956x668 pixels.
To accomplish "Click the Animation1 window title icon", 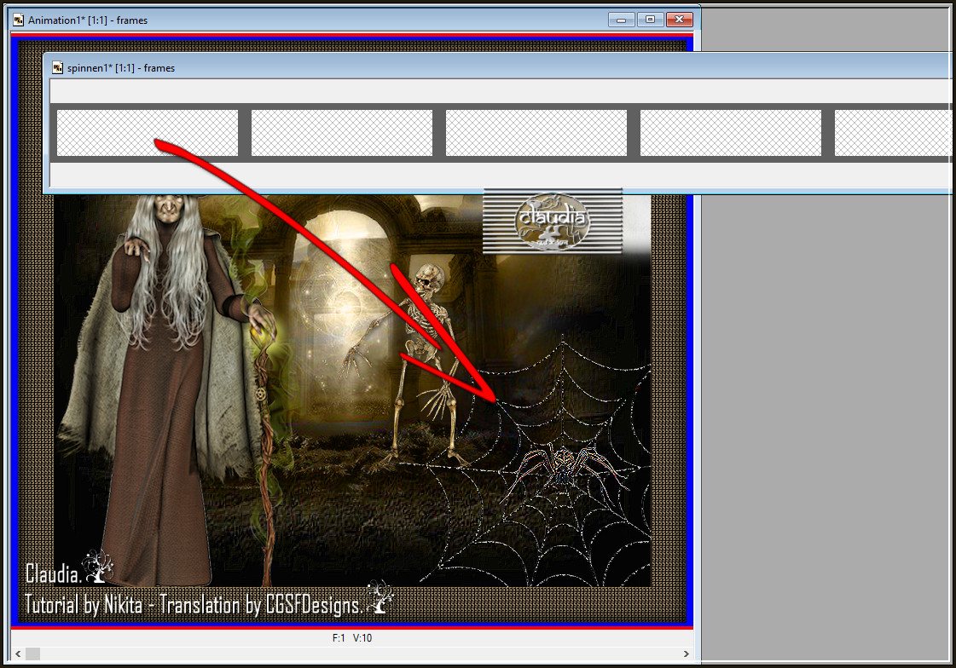I will point(18,20).
